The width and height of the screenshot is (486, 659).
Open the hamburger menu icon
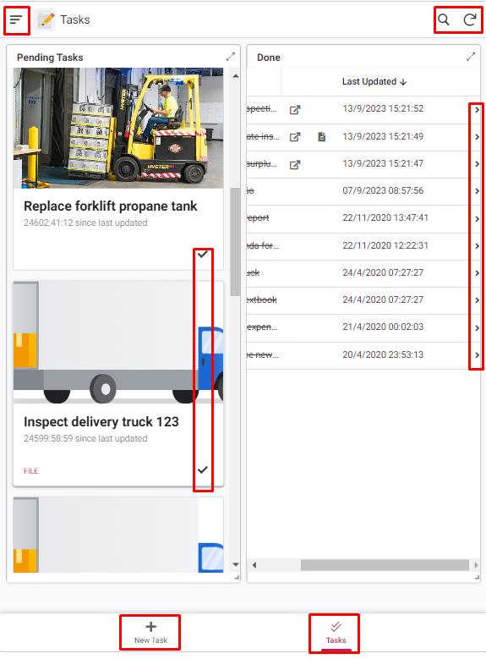click(x=16, y=19)
